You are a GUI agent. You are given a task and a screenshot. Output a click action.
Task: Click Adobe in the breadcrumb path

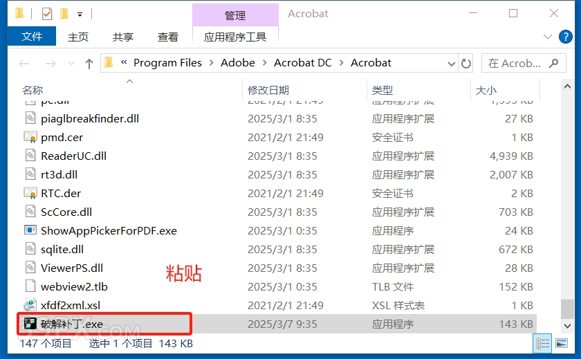[x=238, y=63]
